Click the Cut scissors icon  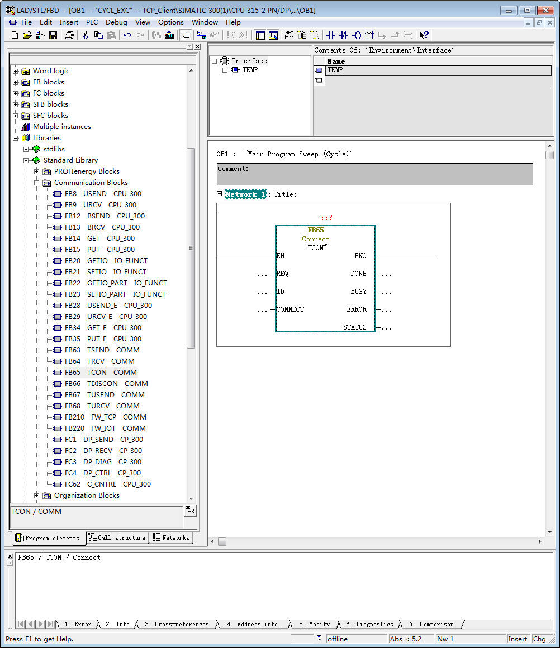(x=85, y=35)
